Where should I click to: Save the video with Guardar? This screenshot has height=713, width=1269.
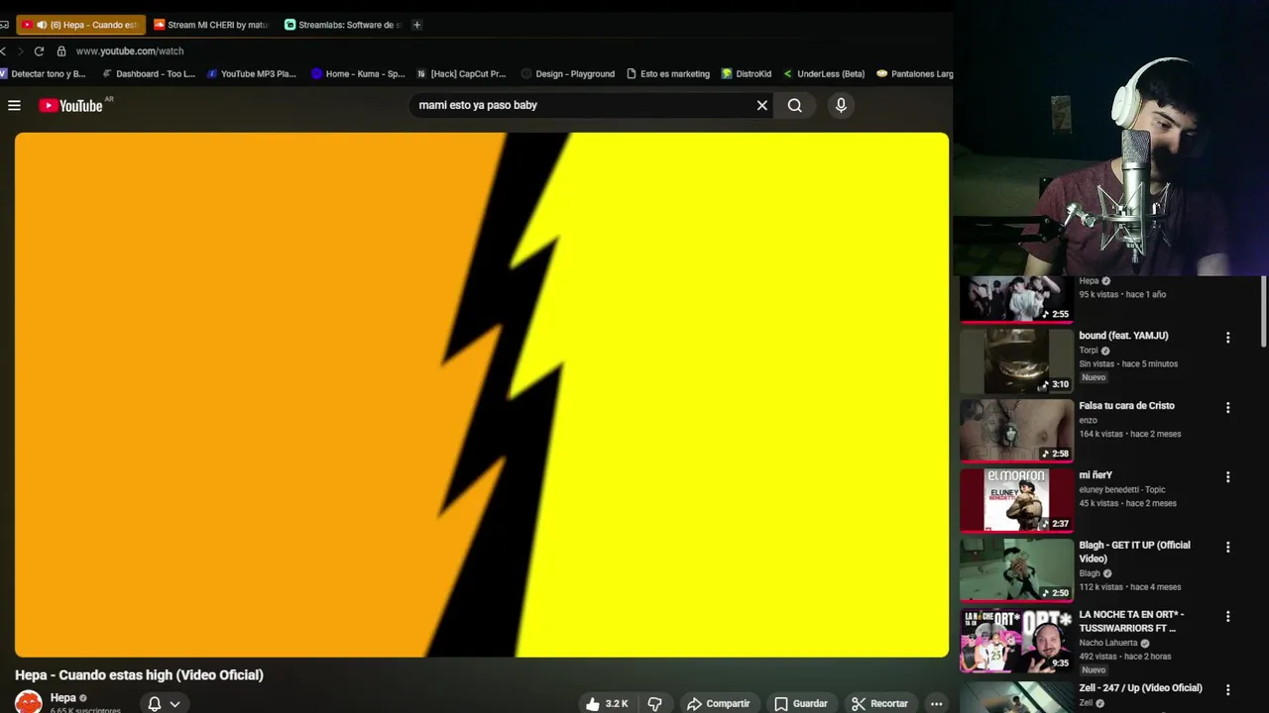click(x=800, y=703)
